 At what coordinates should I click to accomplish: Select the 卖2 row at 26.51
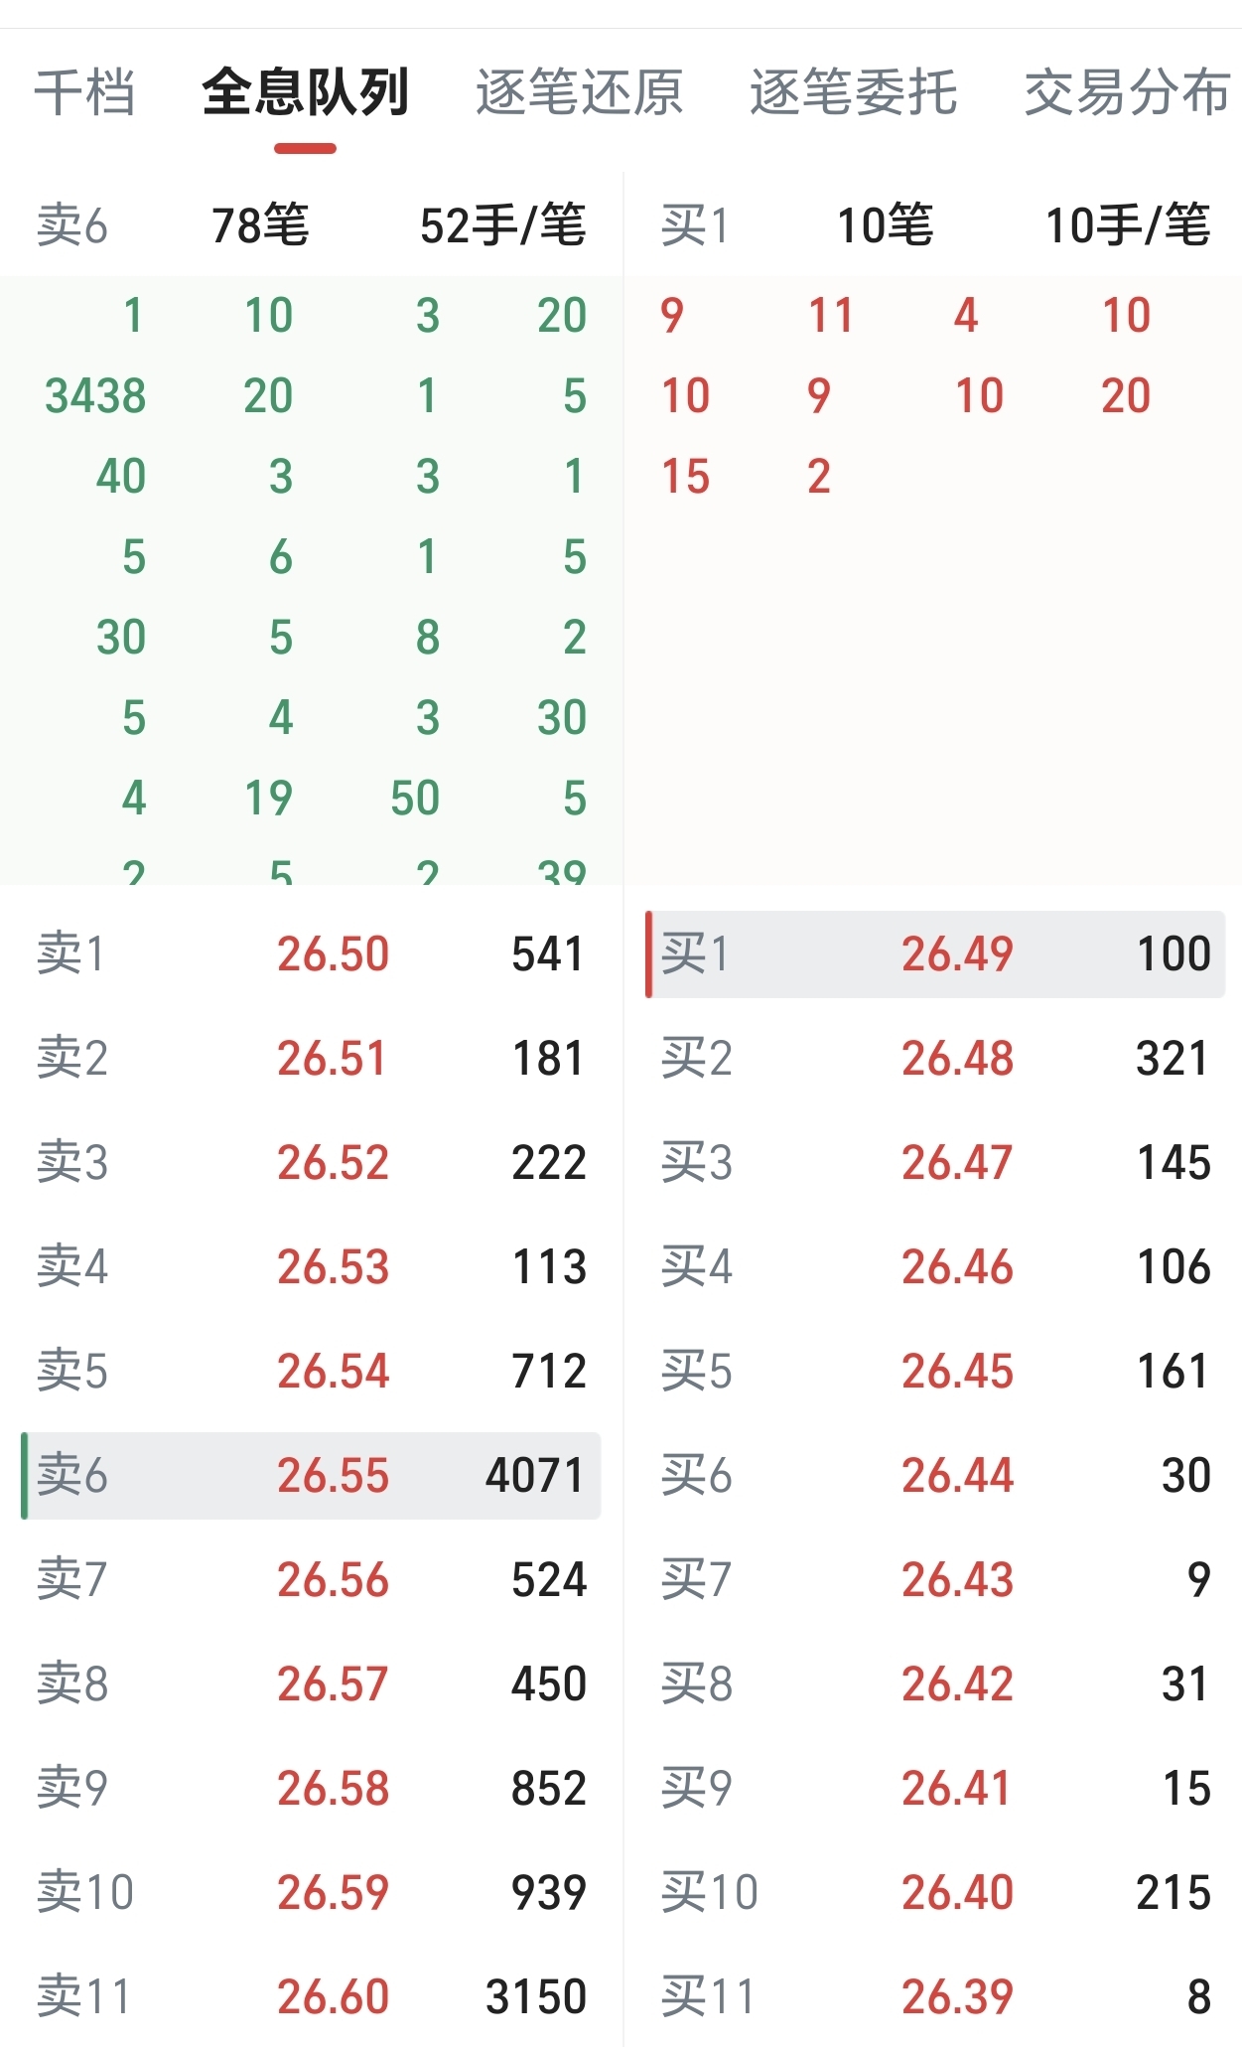311,1058
